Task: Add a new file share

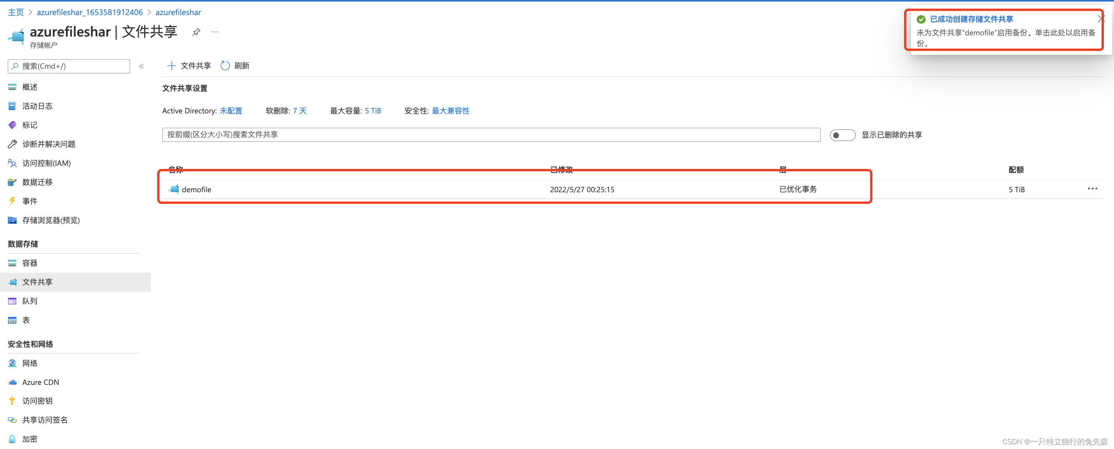Action: (x=189, y=66)
